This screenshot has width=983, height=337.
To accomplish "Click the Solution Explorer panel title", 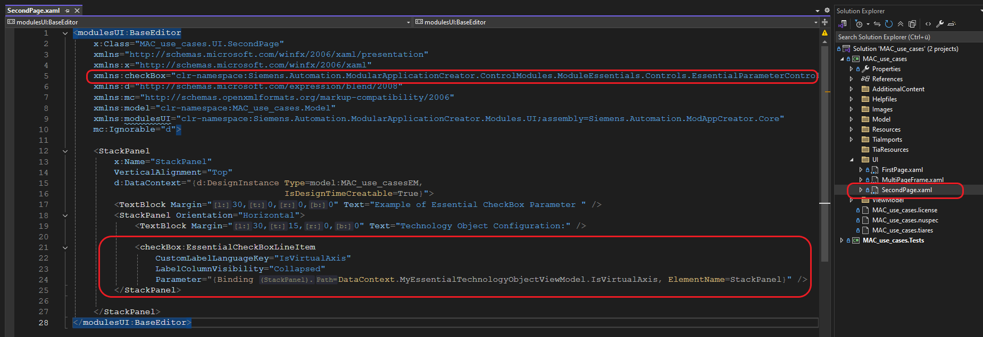I will [x=860, y=11].
